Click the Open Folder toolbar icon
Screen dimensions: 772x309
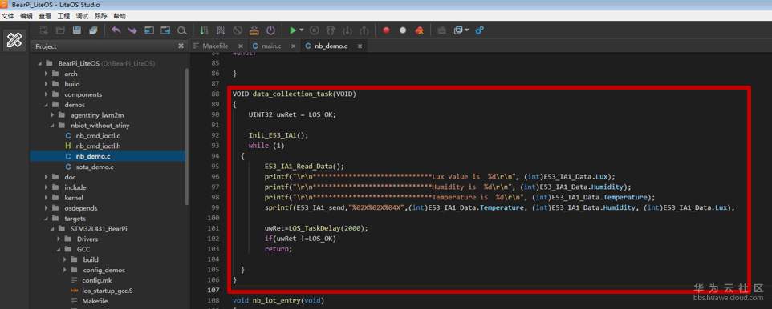click(60, 30)
